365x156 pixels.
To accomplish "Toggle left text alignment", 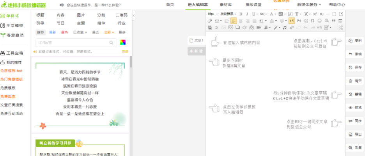I will (x=234, y=21).
